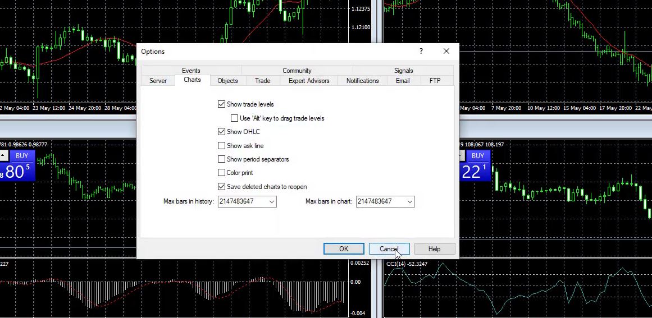Enable 'Use Alt key to drag trade levels'

tap(235, 118)
